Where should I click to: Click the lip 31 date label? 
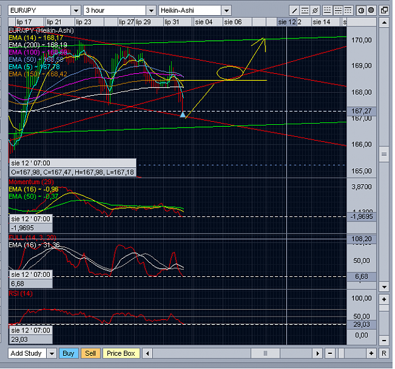pyautogui.click(x=171, y=22)
